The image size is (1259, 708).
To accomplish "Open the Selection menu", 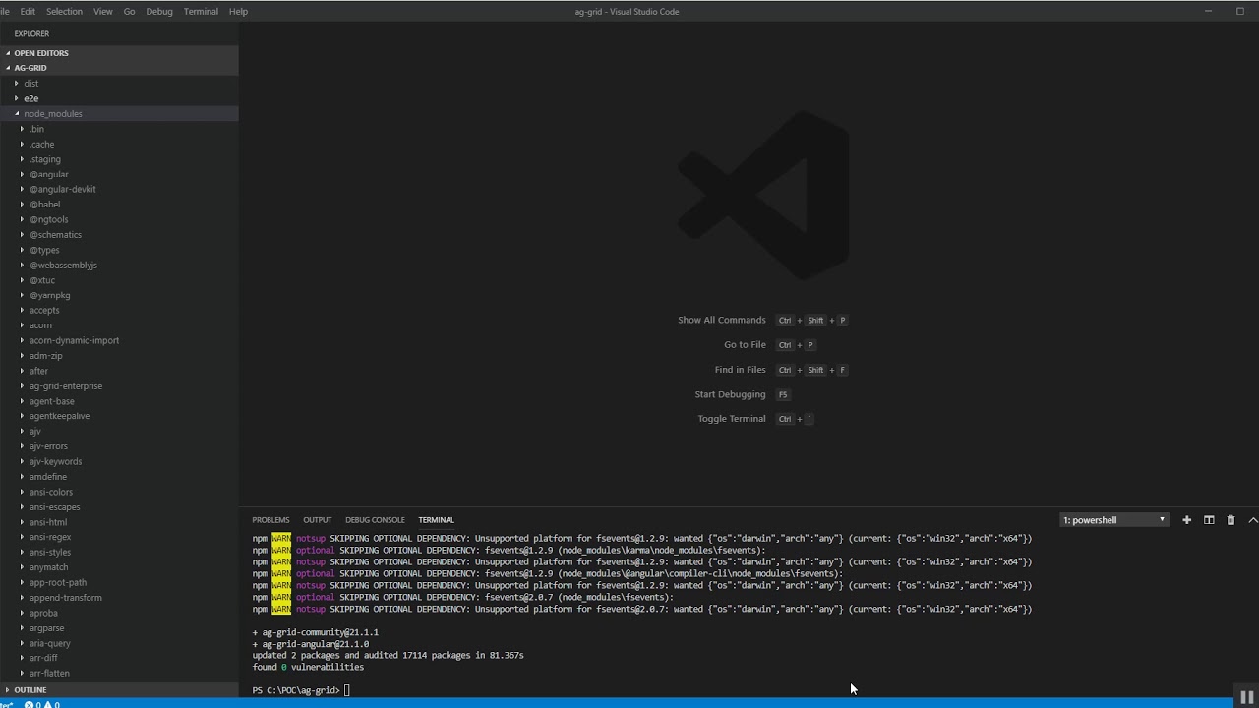I will click(65, 11).
